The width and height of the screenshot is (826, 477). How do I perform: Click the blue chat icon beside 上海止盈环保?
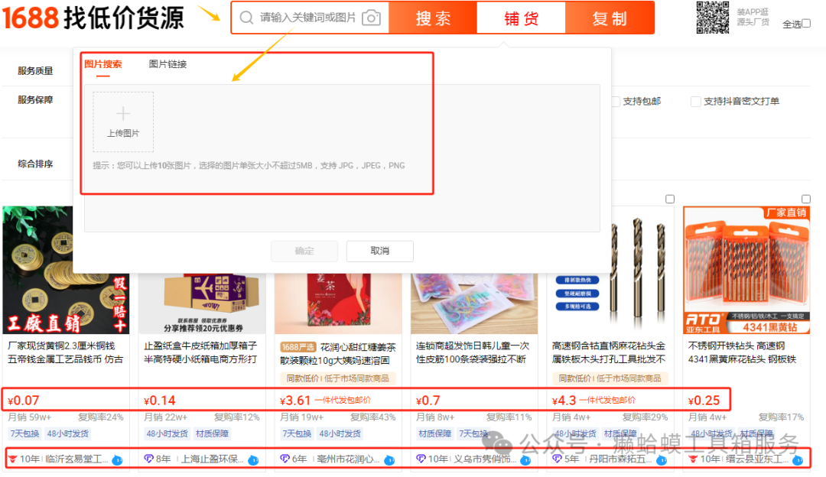[253, 459]
